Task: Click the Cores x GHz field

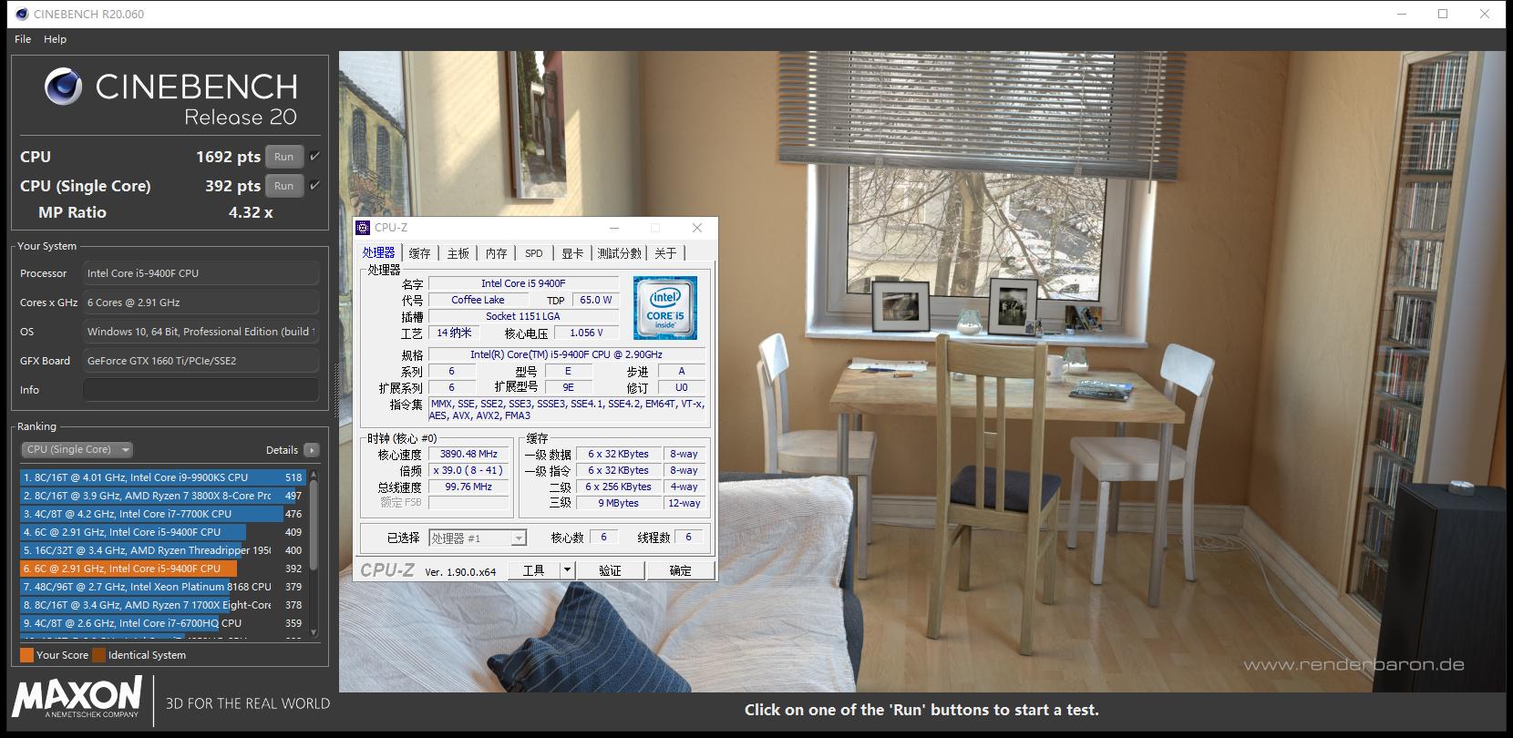Action: (x=201, y=302)
